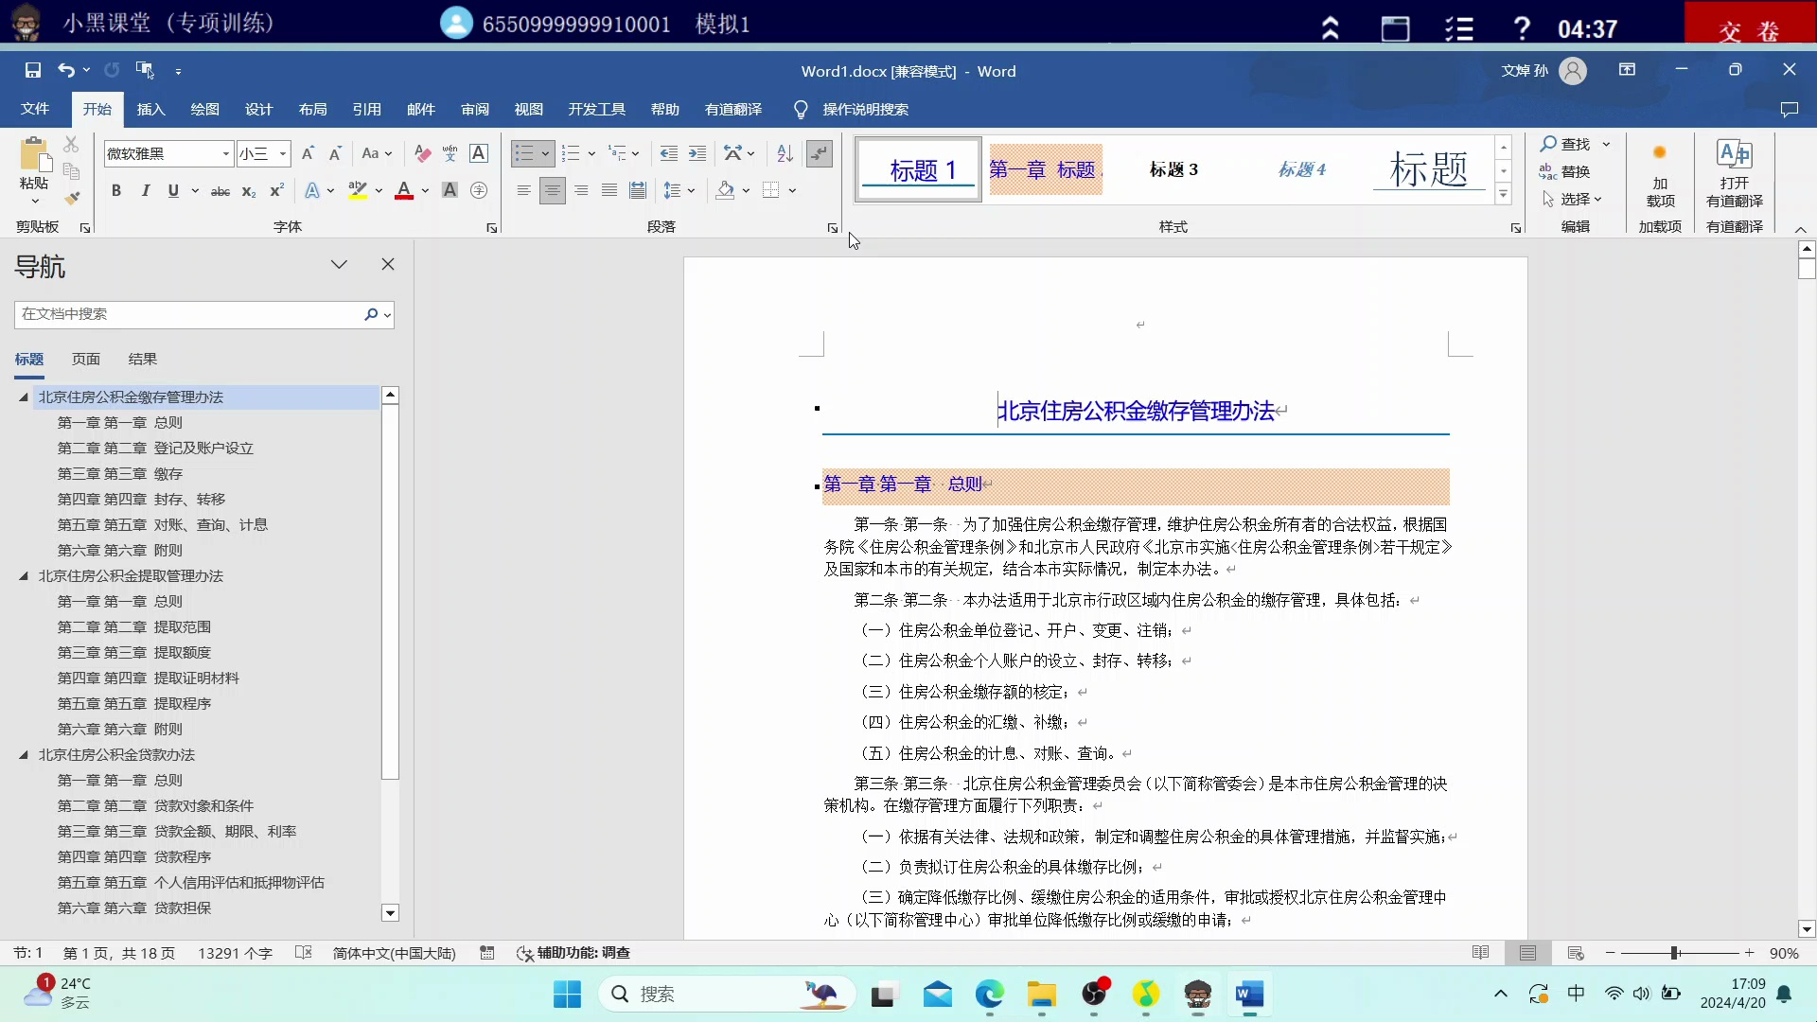Open the 布局 ribbon tab
The width and height of the screenshot is (1817, 1022).
point(312,110)
